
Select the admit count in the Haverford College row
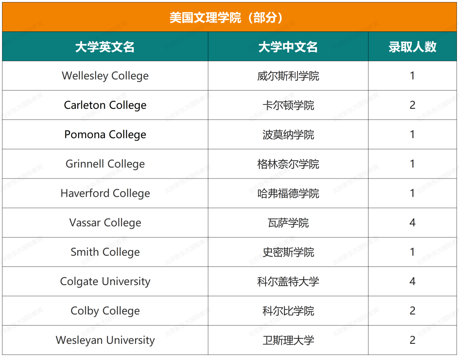point(412,193)
